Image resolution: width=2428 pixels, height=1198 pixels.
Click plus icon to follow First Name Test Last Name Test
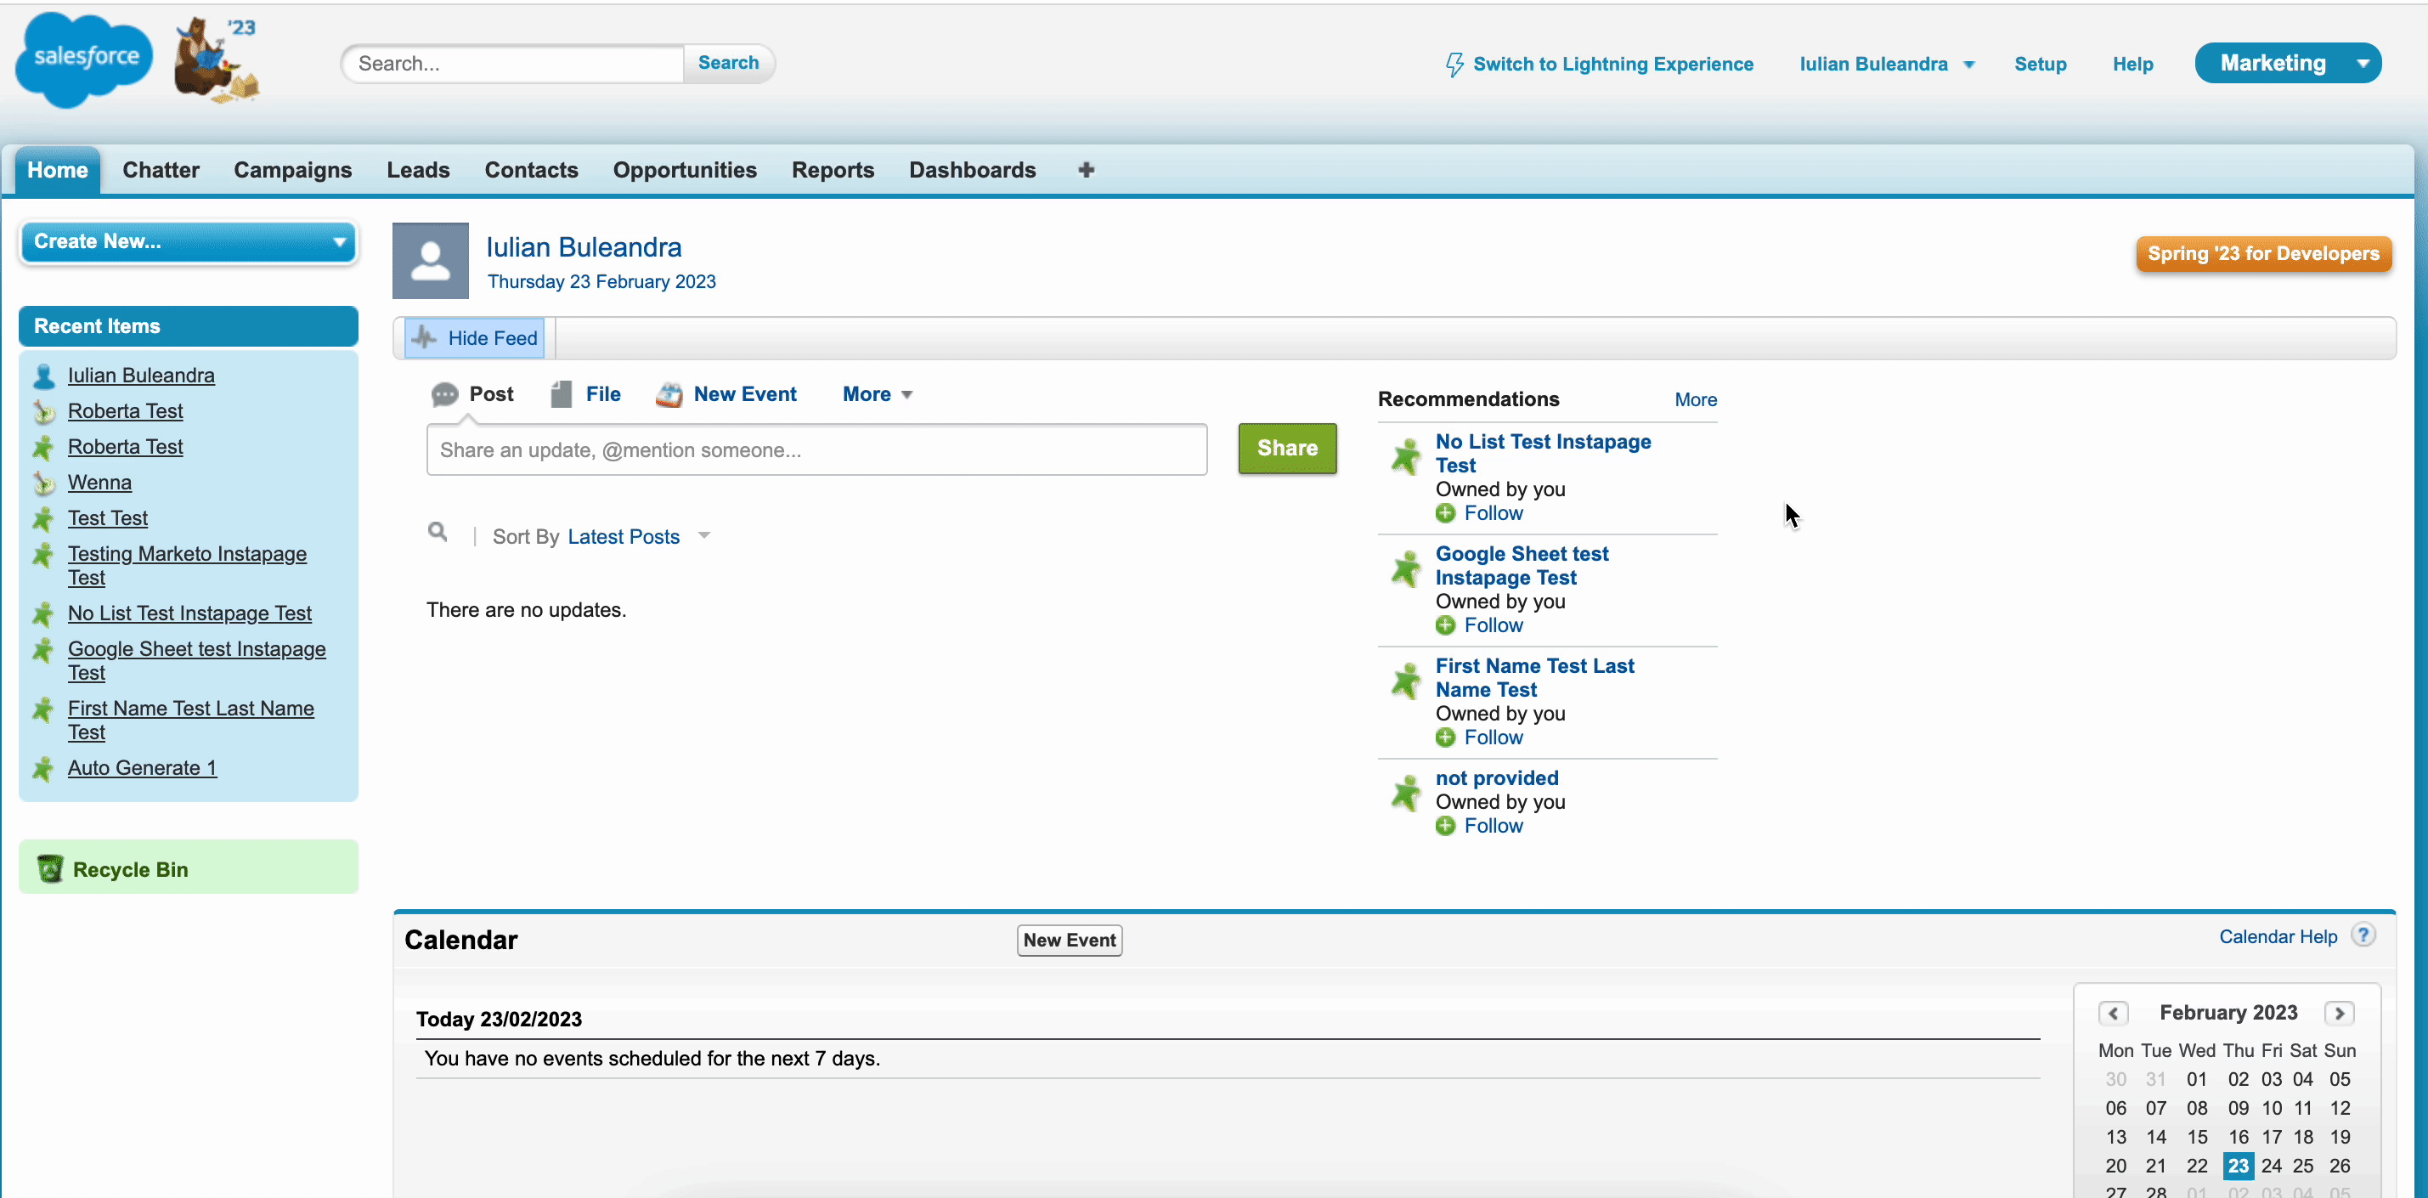pyautogui.click(x=1445, y=737)
